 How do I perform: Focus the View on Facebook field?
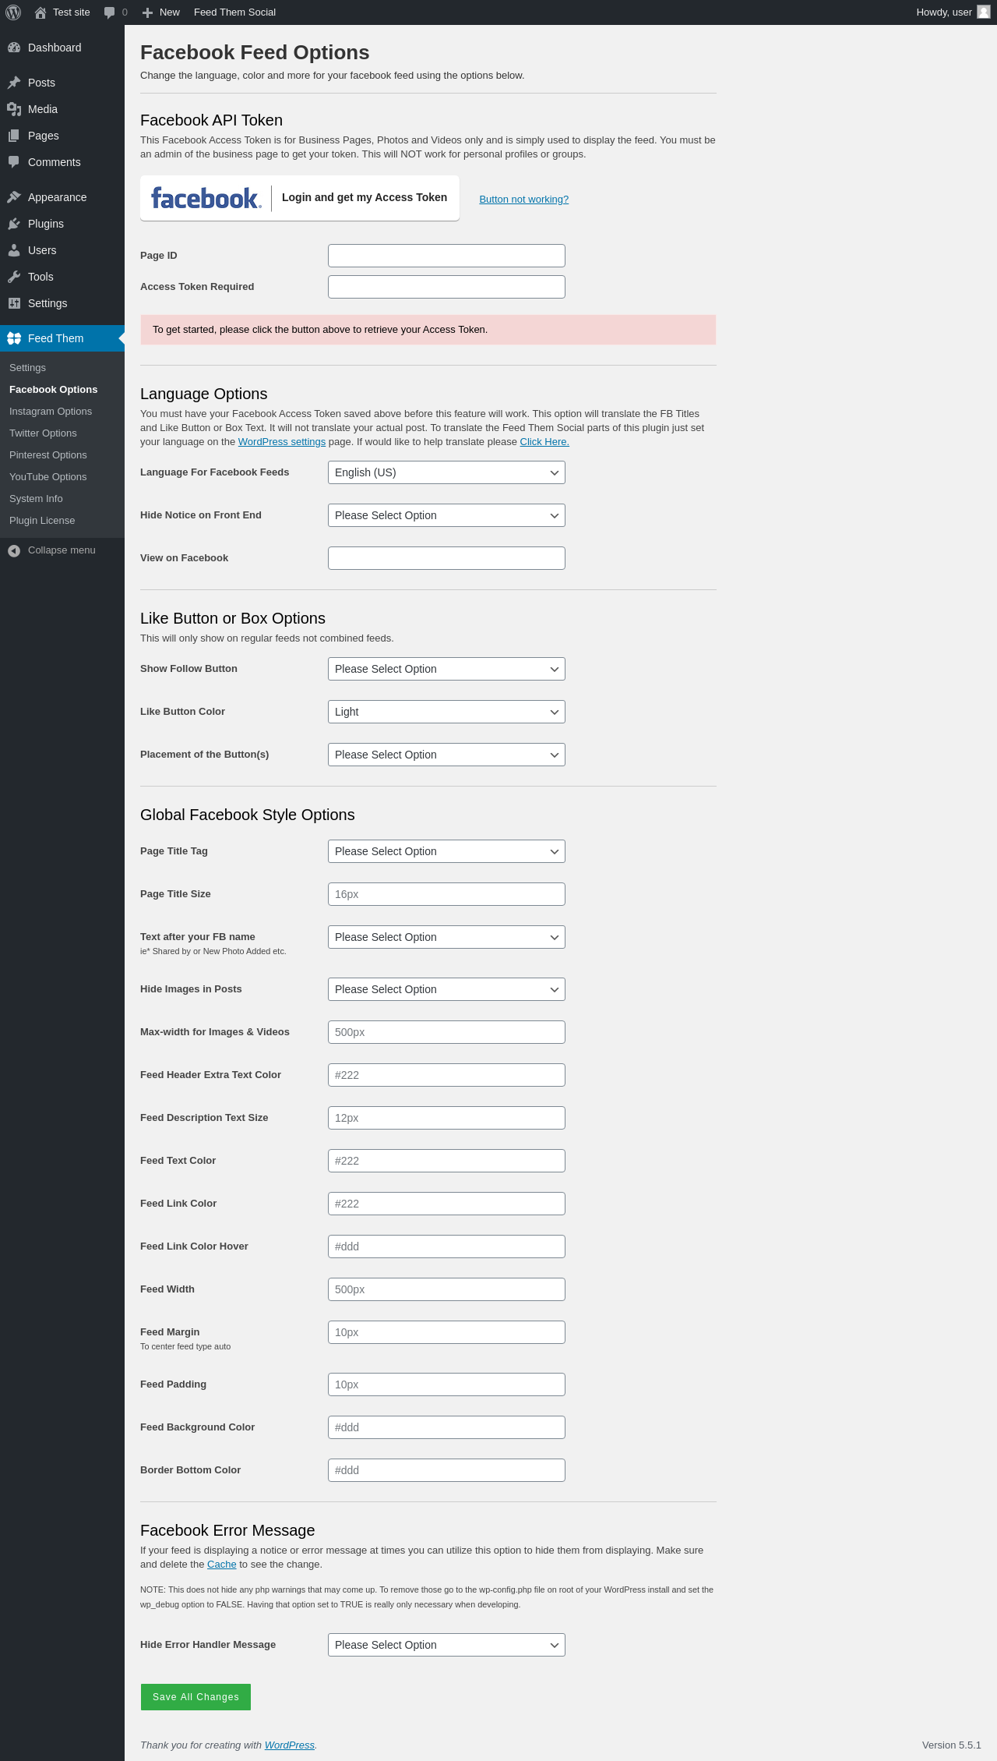click(446, 558)
